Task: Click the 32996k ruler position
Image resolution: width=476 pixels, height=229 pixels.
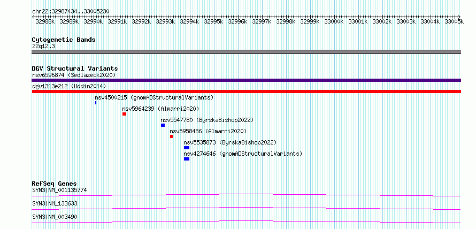Action: tap(237, 21)
